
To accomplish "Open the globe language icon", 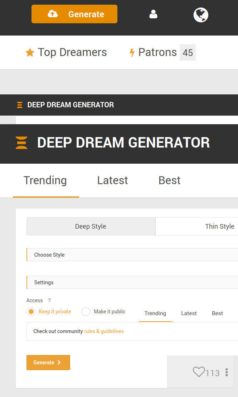I will click(201, 15).
